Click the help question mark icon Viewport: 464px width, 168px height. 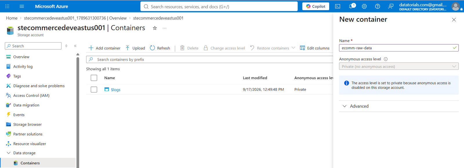click(x=378, y=6)
